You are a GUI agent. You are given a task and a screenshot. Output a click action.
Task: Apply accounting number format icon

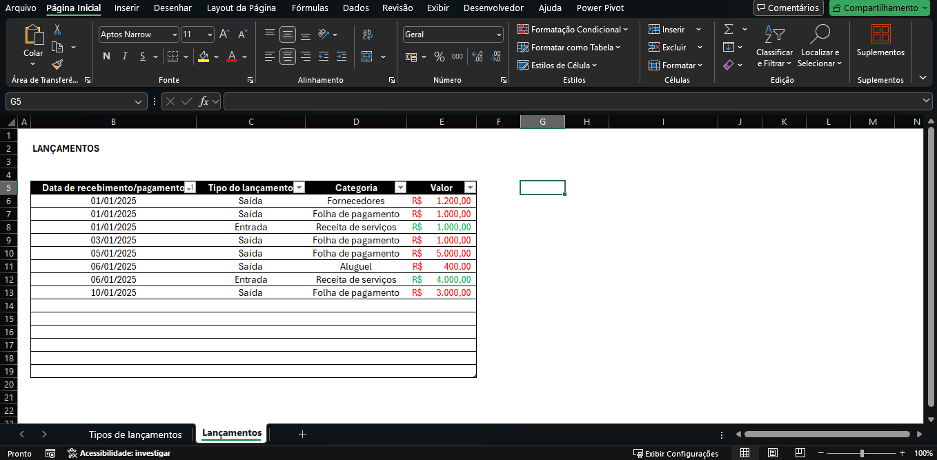click(x=411, y=57)
